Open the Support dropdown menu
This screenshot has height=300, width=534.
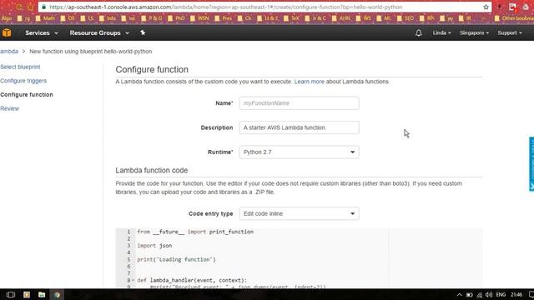click(510, 33)
